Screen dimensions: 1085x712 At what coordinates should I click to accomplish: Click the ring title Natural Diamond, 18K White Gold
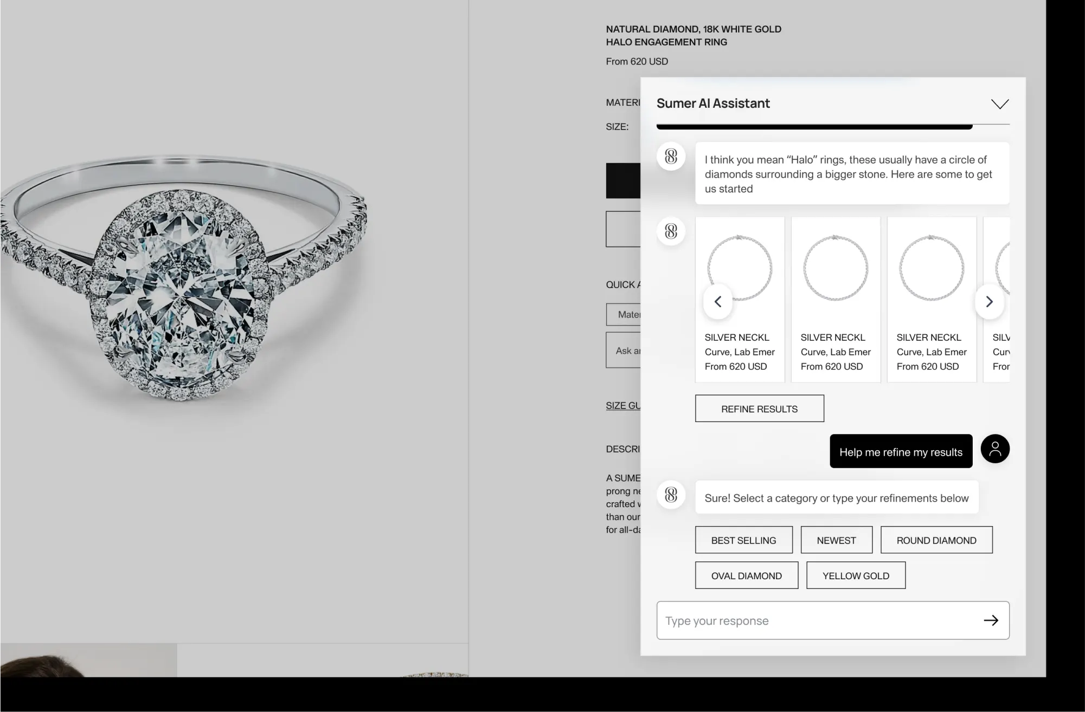pos(694,35)
